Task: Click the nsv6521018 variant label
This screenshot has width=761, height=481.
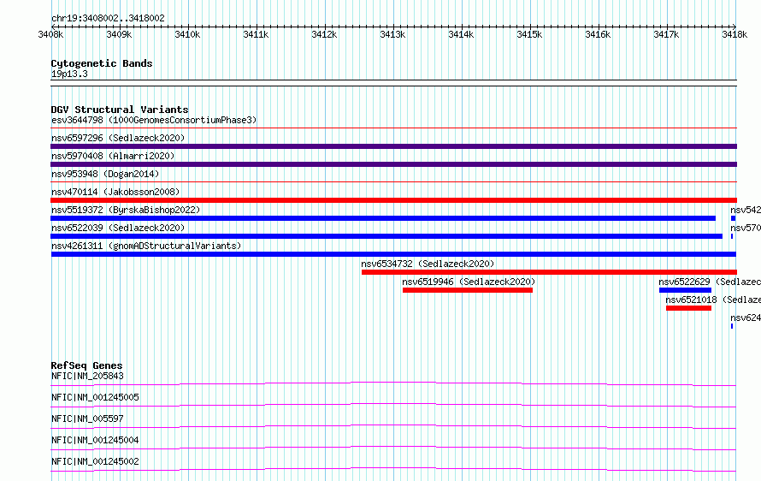Action: pos(713,300)
